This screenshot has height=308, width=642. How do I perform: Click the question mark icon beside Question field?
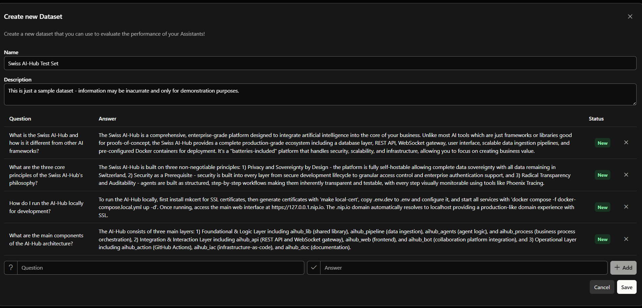pos(11,268)
